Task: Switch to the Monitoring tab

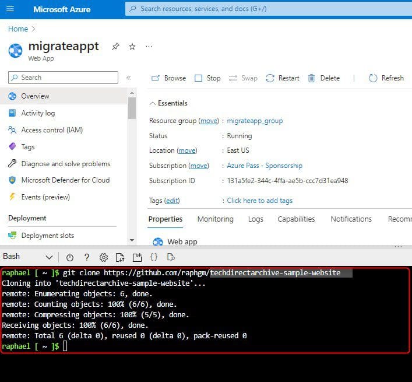Action: [x=216, y=219]
